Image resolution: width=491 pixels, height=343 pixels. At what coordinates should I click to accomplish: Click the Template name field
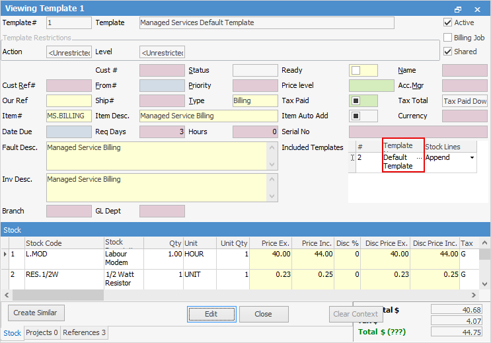click(267, 23)
